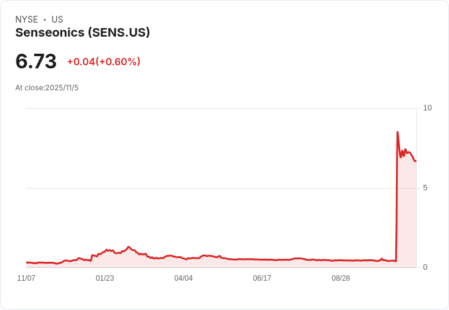Click the 10 y-axis label
This screenshot has height=310, width=449.
click(x=427, y=108)
